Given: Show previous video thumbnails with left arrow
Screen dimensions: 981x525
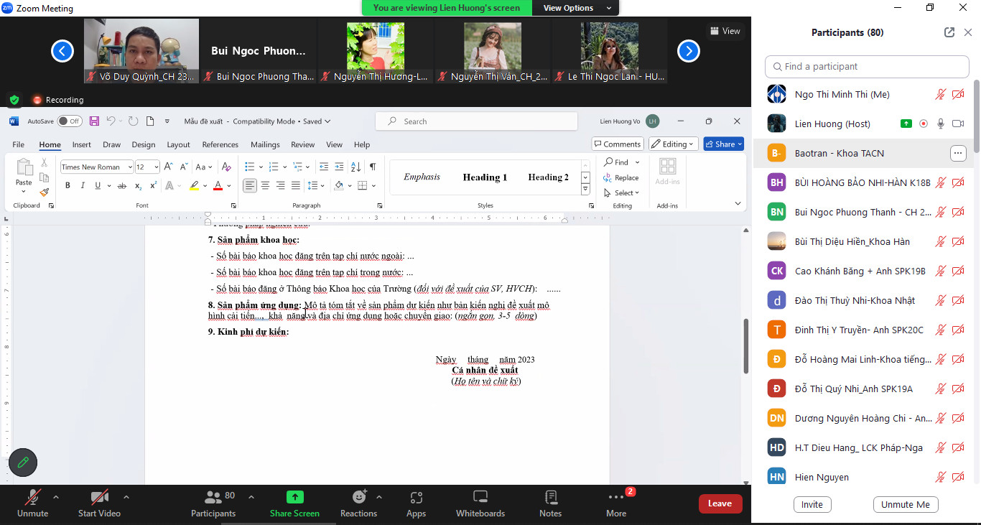Looking at the screenshot, I should (x=62, y=51).
